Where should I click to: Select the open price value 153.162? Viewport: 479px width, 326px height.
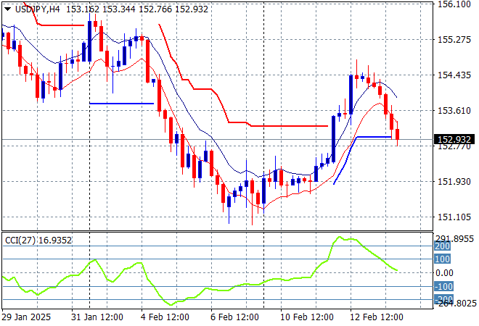tap(83, 9)
